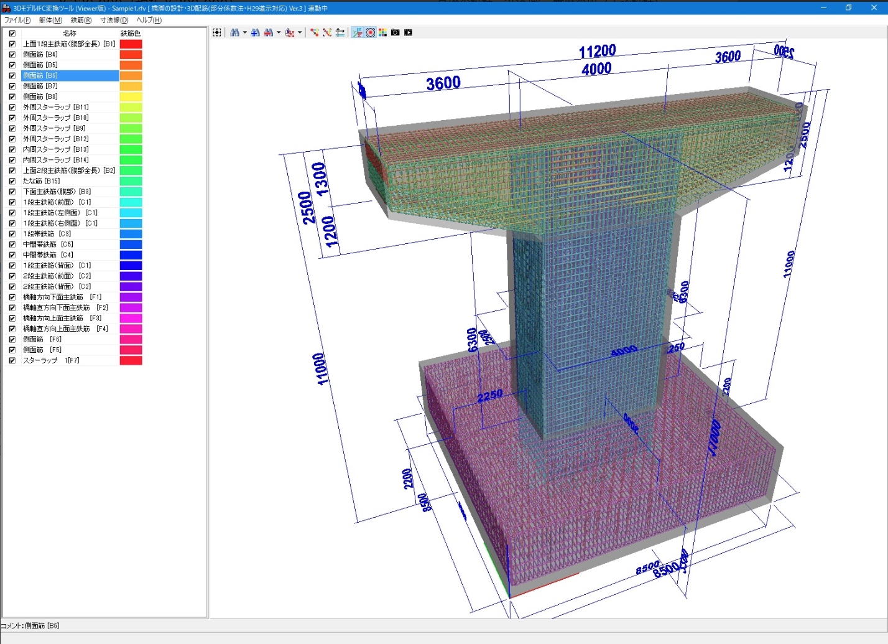This screenshot has height=644, width=888.
Task: Expand dropdown next to red binoculars icon
Action: pos(279,32)
